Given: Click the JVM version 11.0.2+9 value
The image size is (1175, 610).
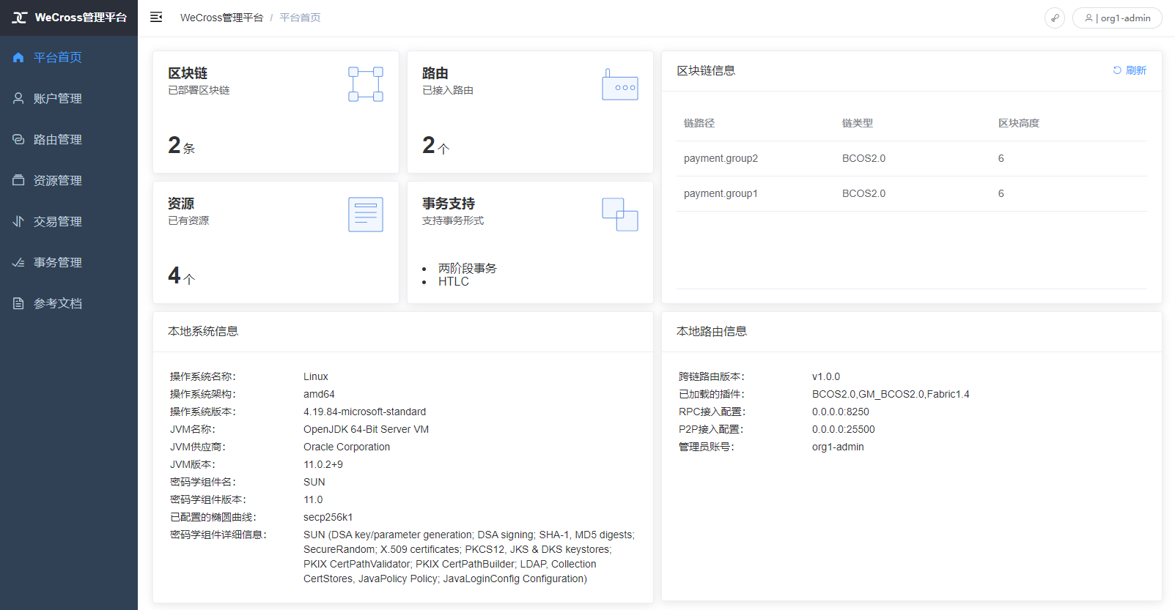Looking at the screenshot, I should tap(323, 464).
